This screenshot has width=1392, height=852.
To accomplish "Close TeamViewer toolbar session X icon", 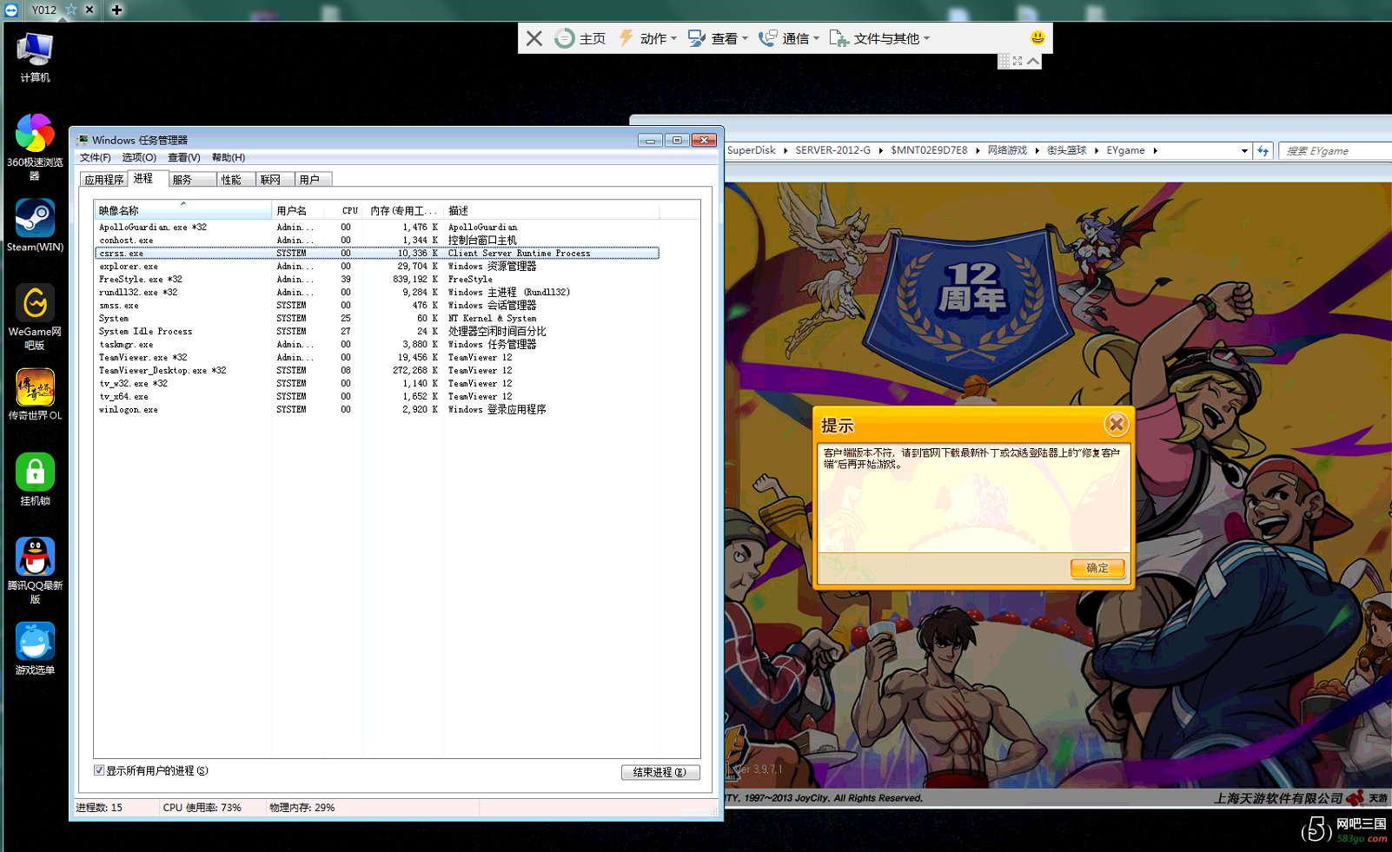I will 534,38.
